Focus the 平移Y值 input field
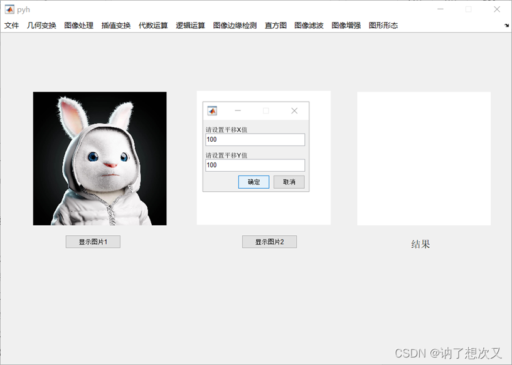Screen dimensions: 512x365 tap(255, 165)
